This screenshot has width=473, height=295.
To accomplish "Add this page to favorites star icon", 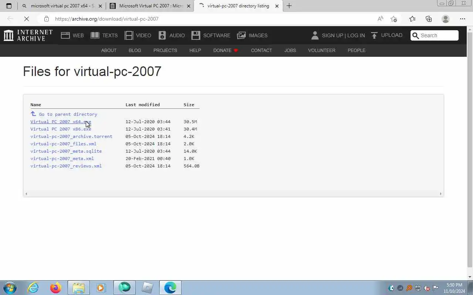I will tap(394, 19).
